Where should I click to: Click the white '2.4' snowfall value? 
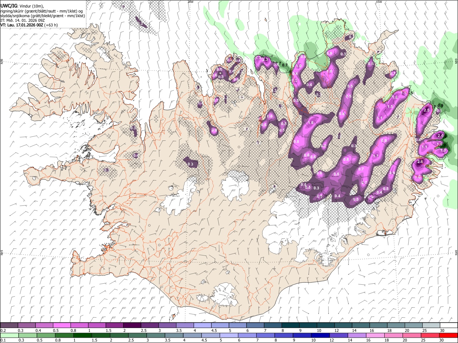point(440,135)
